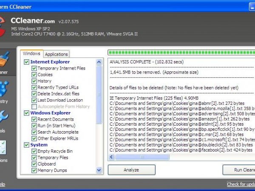Uncheck the Cookies checkbox
Image resolution: width=255 pixels, height=191 pixels.
pos(34,75)
